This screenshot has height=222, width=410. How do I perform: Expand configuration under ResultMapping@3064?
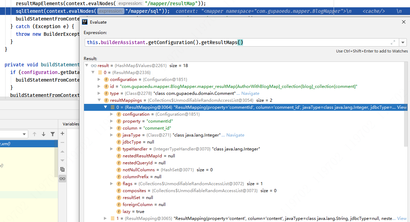point(112,114)
